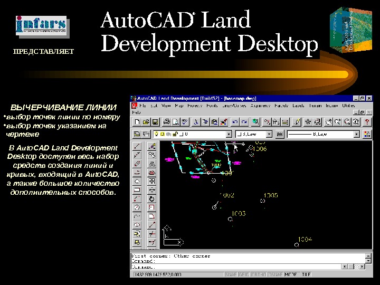Select the Construction Line tool
The height and width of the screenshot is (285, 380).
[137, 155]
